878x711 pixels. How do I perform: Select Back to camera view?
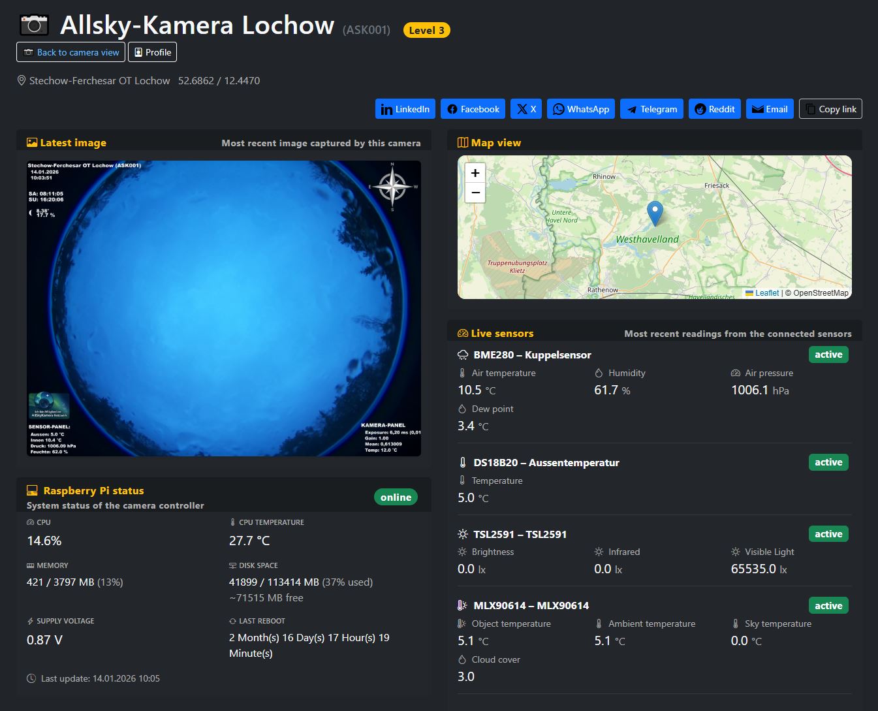tap(70, 52)
